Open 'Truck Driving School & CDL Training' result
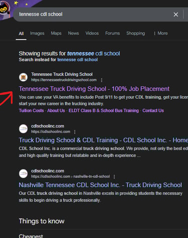Screen dimensions: 188x238 click(x=103, y=140)
